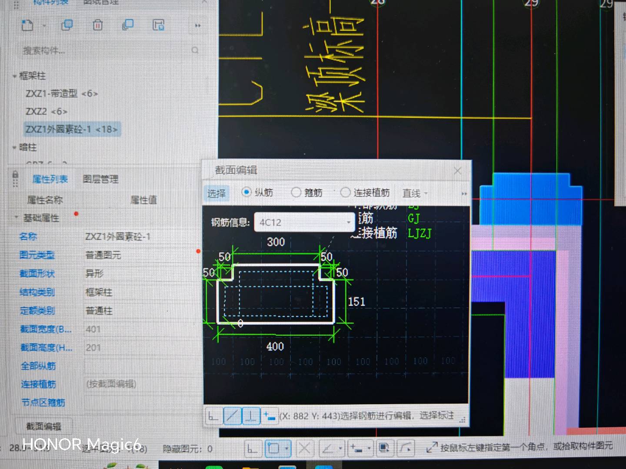Click the 全部纵筋 property link
Viewport: 626px width, 469px height.
[x=38, y=366]
